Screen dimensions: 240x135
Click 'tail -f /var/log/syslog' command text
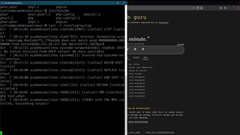[x=70, y=25]
